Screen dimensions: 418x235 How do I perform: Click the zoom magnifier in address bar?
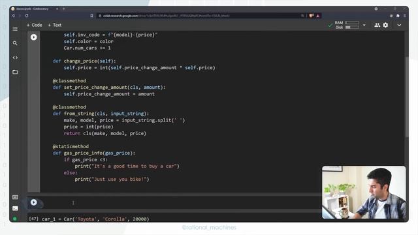click(302, 16)
